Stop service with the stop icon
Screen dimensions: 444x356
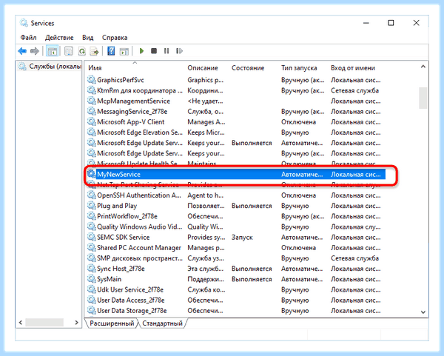pyautogui.click(x=154, y=51)
